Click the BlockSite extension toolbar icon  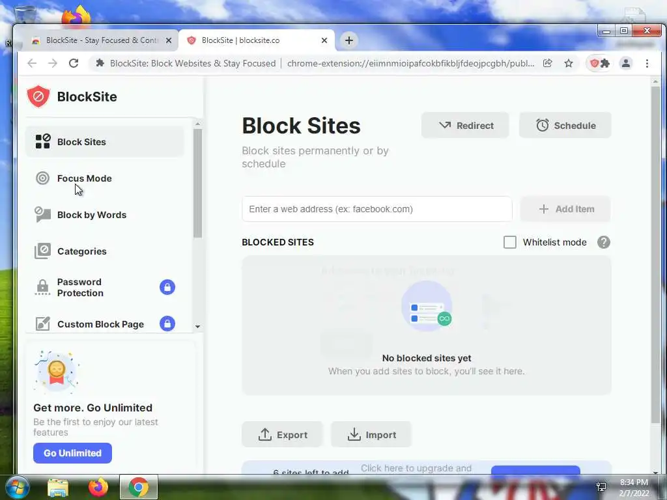click(594, 63)
